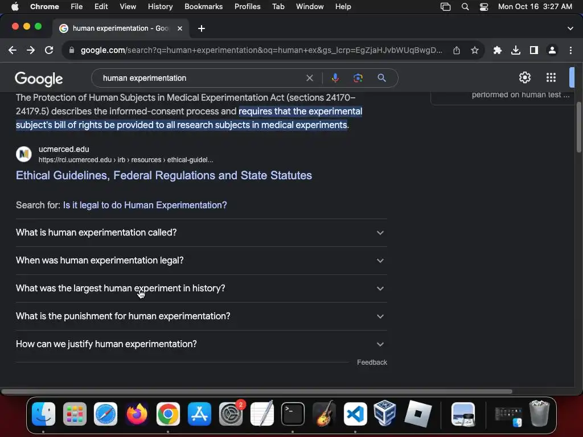Go forward to next page
Screen dimensions: 583x437
(31, 50)
